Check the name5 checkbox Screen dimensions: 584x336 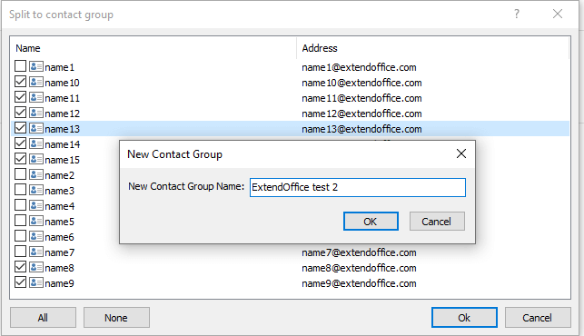point(20,221)
